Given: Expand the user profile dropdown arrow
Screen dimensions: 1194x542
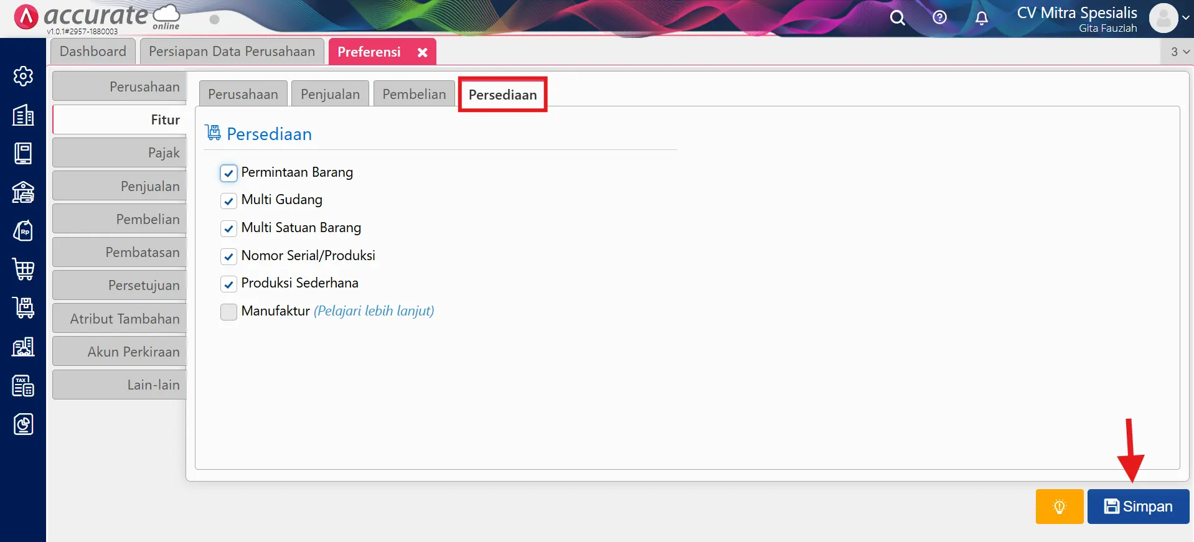Looking at the screenshot, I should 1185,18.
